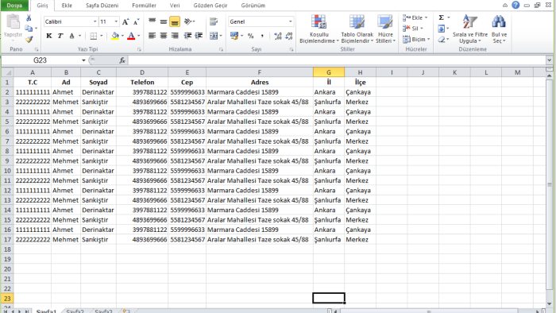Viewport: 556px width, 313px height.
Task: Click the fx insert function icon
Action: tap(122, 60)
